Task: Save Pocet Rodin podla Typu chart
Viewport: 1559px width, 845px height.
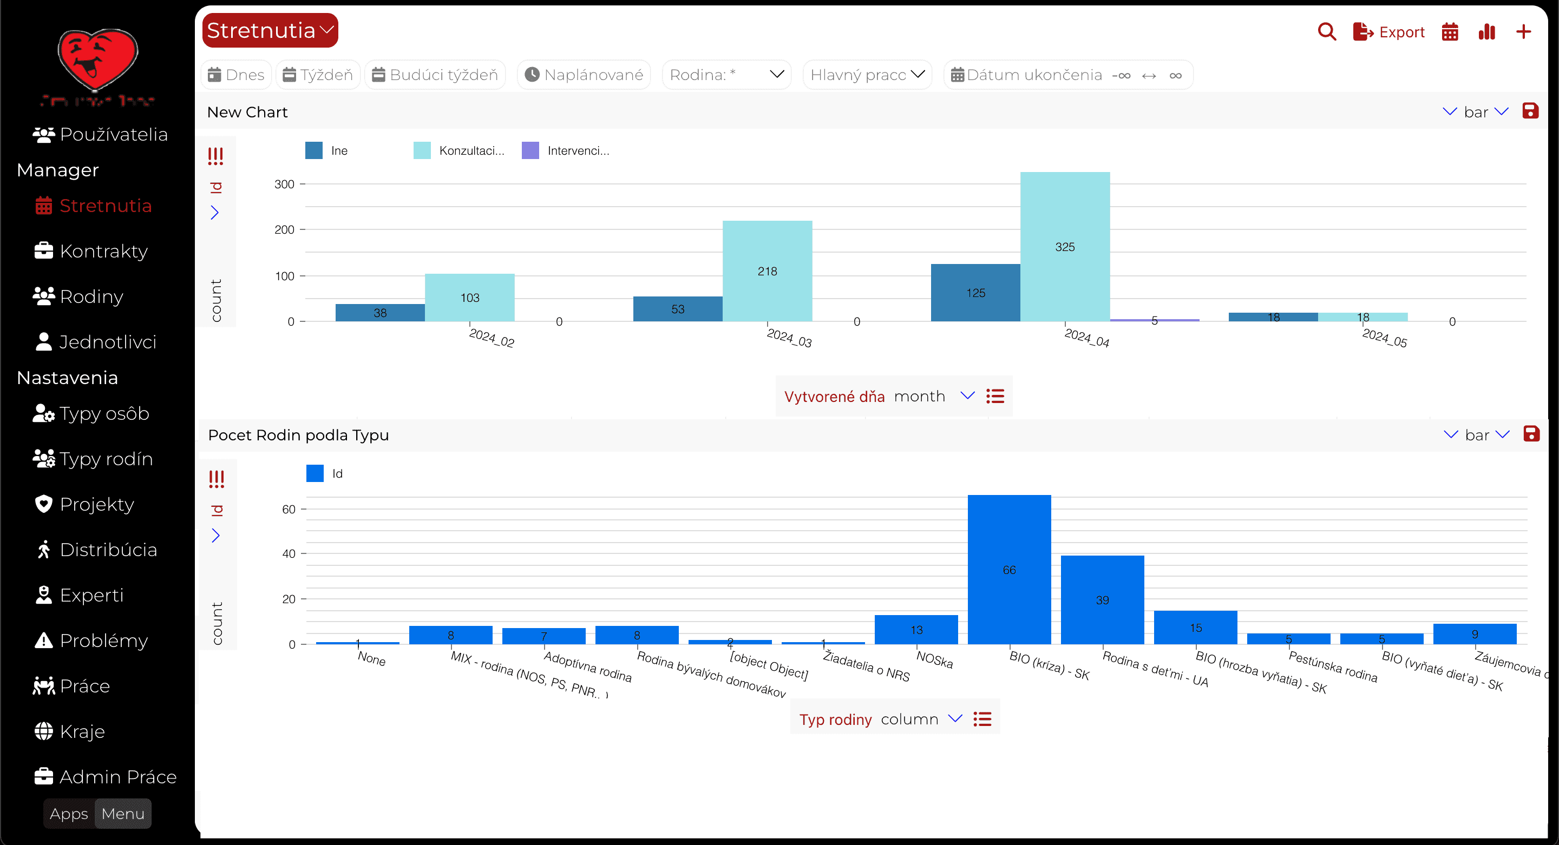Action: 1532,434
